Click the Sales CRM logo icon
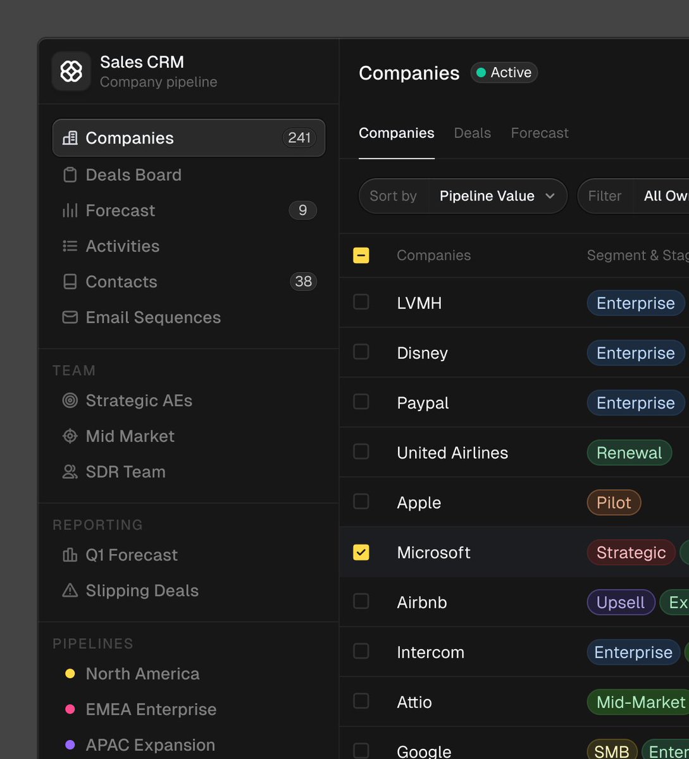This screenshot has width=689, height=759. click(71, 71)
